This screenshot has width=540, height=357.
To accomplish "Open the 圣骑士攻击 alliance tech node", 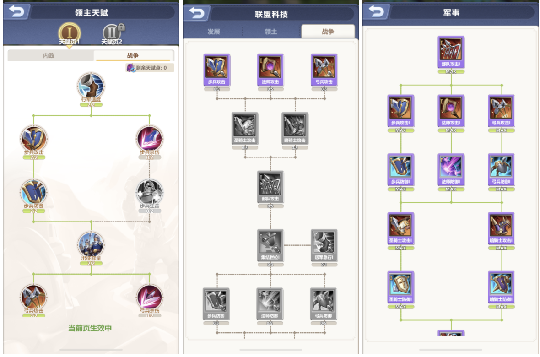I will (x=245, y=128).
